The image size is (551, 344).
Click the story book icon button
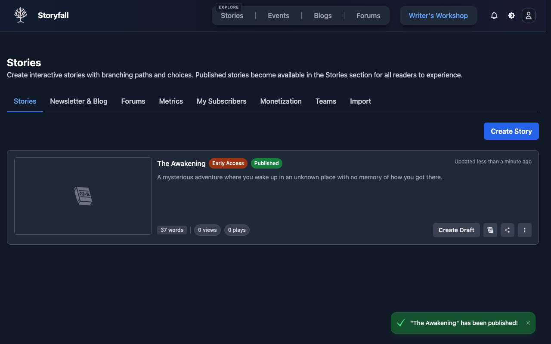coord(490,230)
